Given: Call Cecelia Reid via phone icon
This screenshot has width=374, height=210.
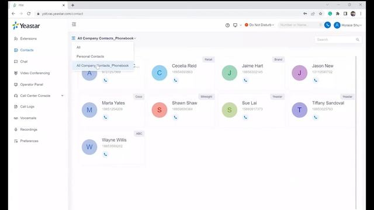Looking at the screenshot, I should tap(175, 80).
